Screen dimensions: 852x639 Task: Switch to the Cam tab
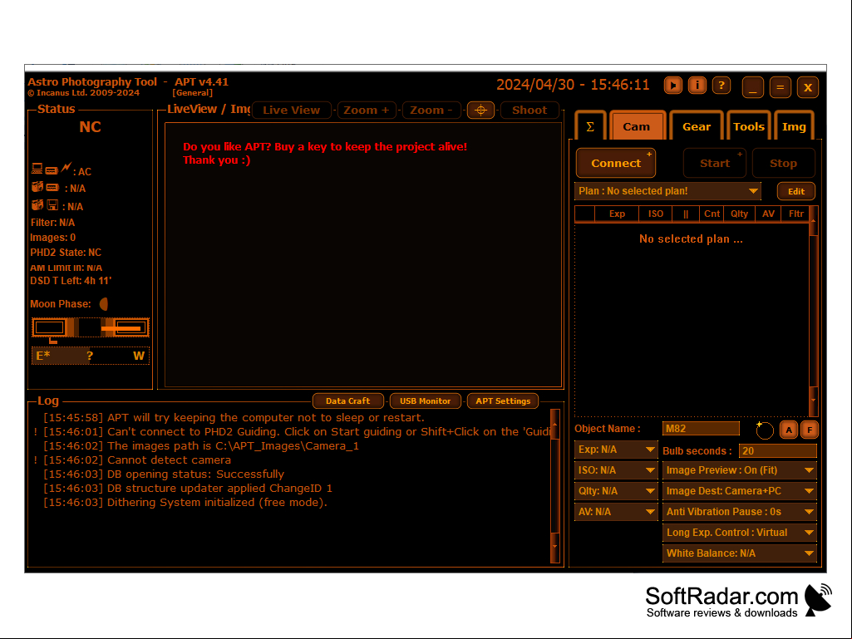point(636,126)
